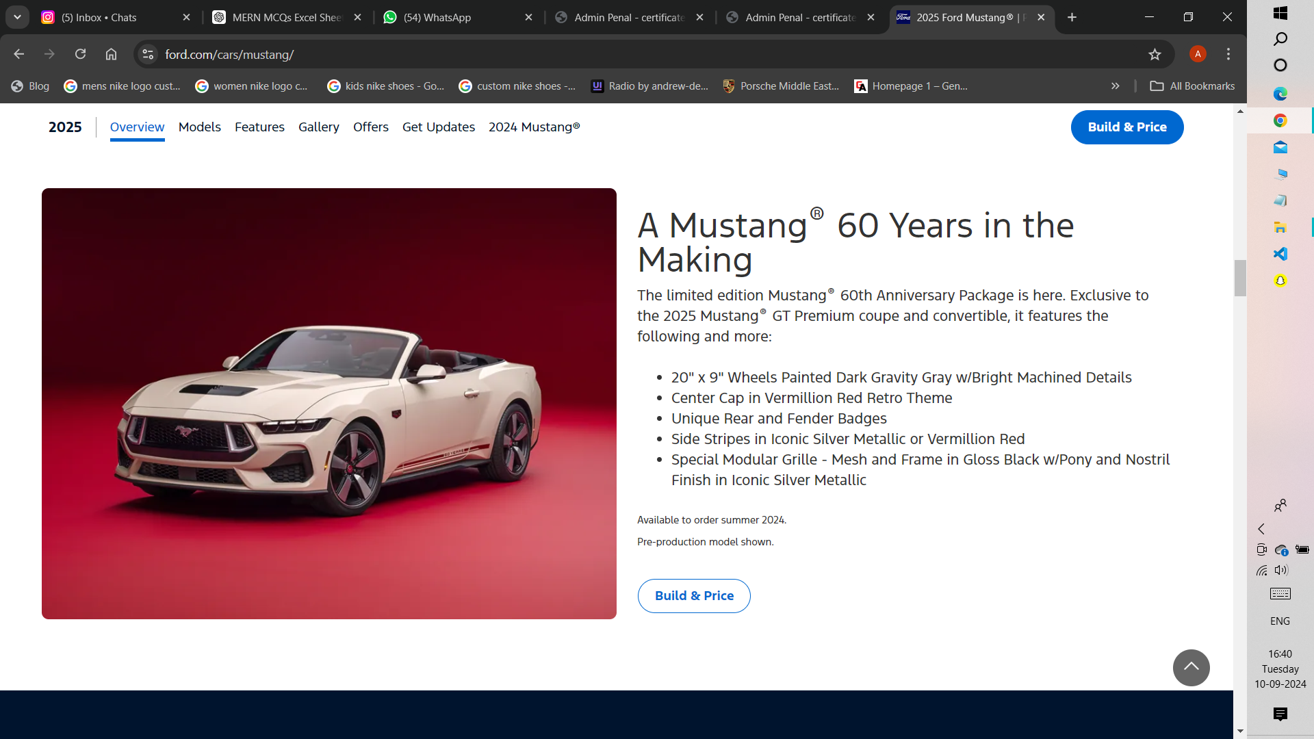
Task: Go to the Features section
Action: (259, 127)
